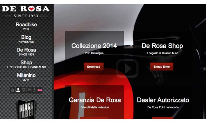This screenshot has width=206, height=124.
Task: Click the edit/register checkbox icon
Action: click(23, 90)
